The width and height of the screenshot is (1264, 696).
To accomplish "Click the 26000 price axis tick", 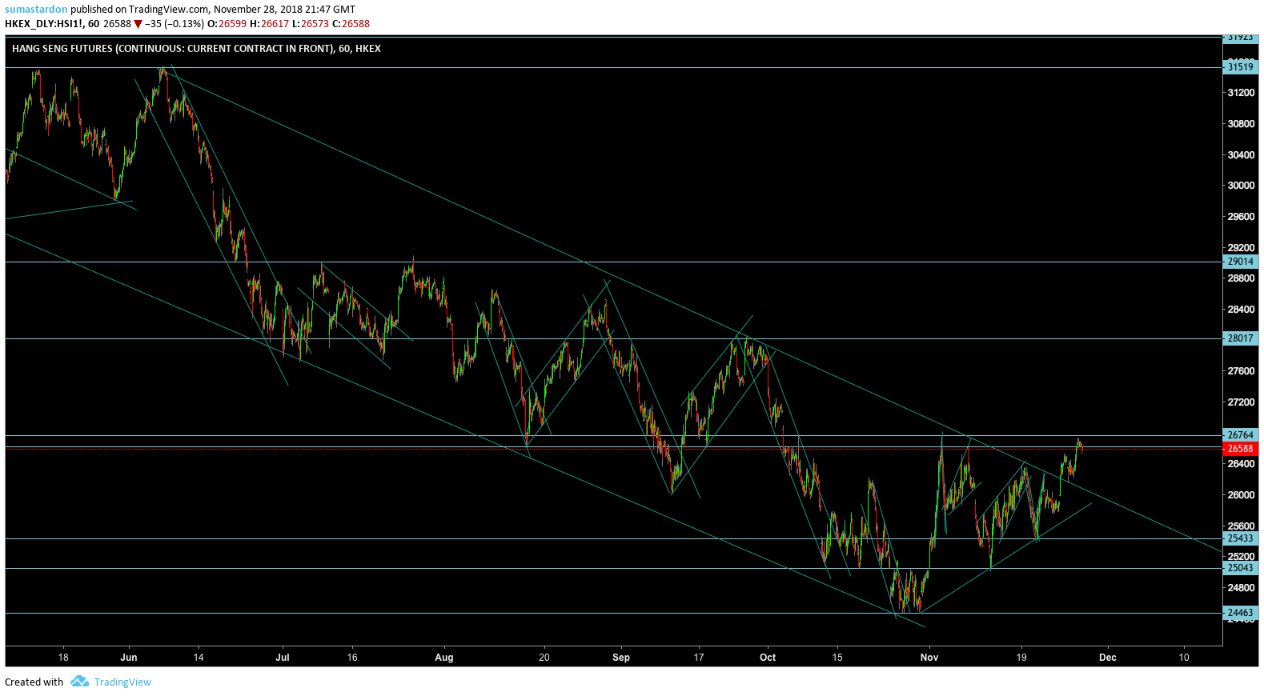I will pyautogui.click(x=1241, y=495).
